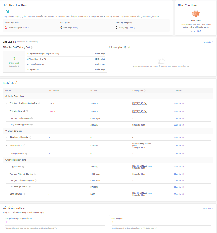Click help icon next to Tỷ lệ đánh giá dịch vụ
The image size is (217, 233).
30,187
